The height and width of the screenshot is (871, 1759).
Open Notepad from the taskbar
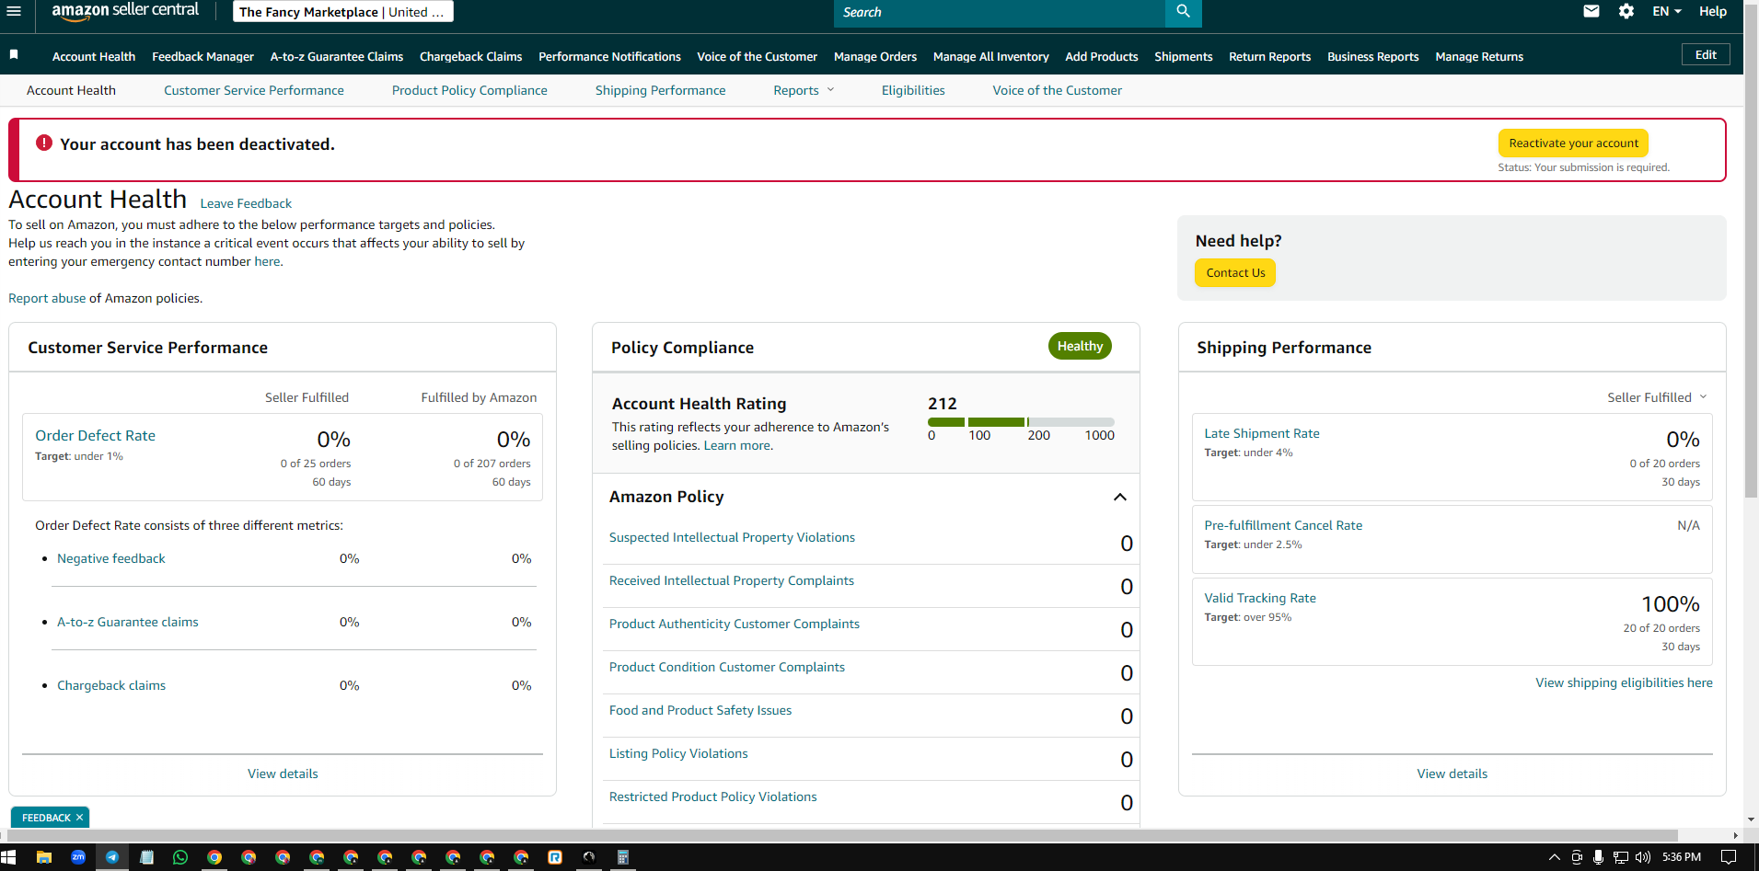(146, 857)
